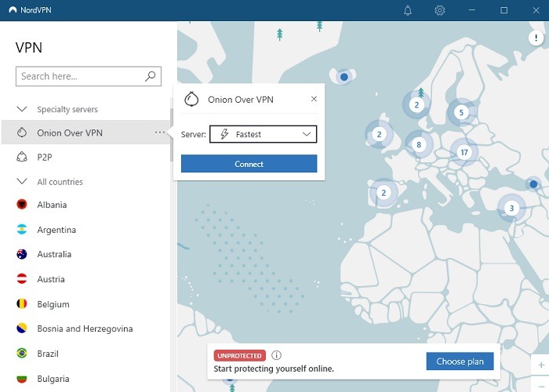
Task: Click the Connect button
Action: (x=249, y=164)
